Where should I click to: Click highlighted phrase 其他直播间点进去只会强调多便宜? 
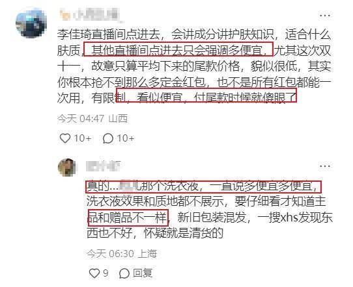tap(178, 49)
